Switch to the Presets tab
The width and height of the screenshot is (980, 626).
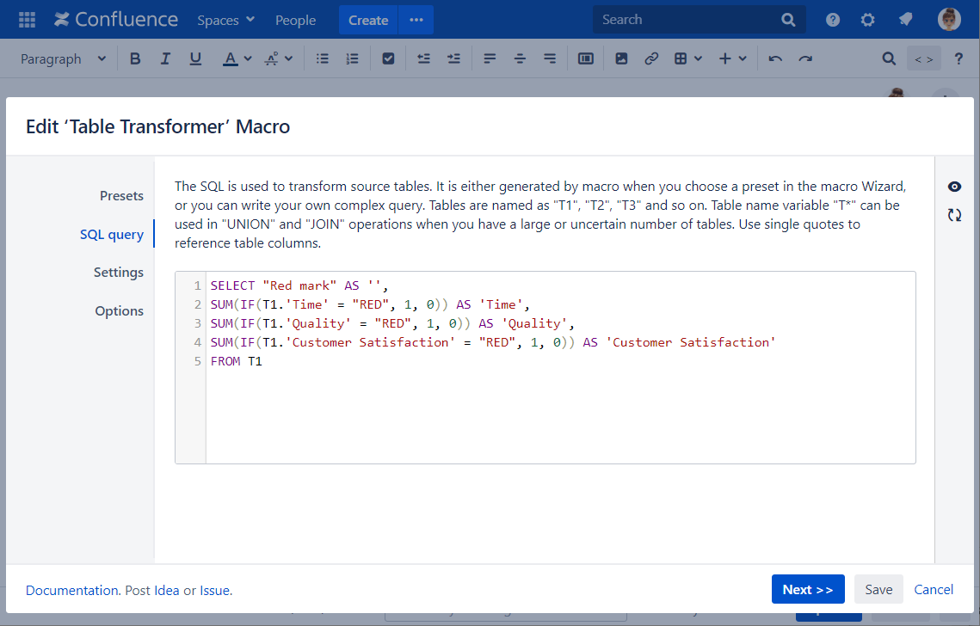(x=121, y=195)
